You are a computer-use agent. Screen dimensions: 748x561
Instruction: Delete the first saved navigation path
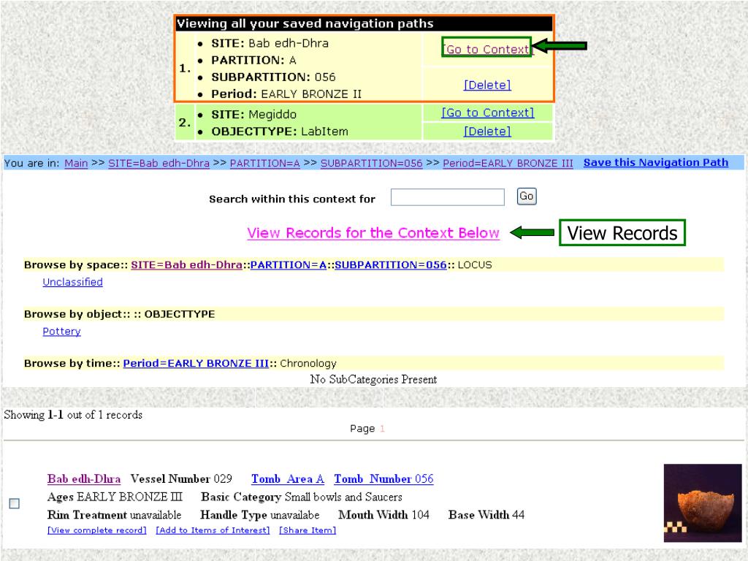[487, 85]
